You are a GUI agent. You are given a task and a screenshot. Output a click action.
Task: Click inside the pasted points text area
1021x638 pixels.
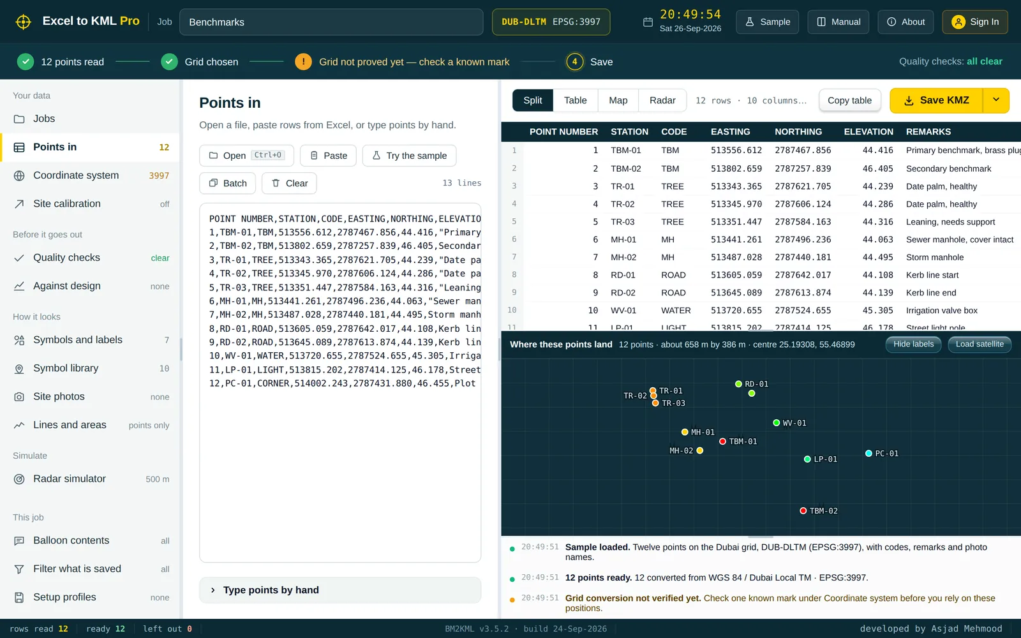340,383
